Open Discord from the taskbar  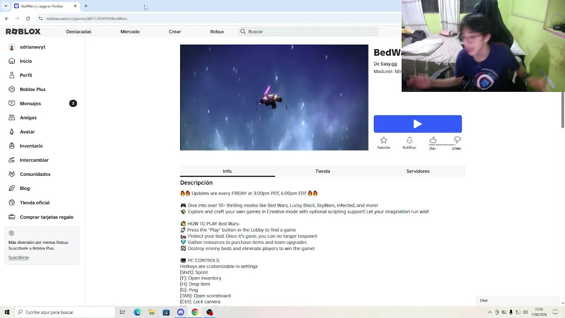(x=181, y=312)
